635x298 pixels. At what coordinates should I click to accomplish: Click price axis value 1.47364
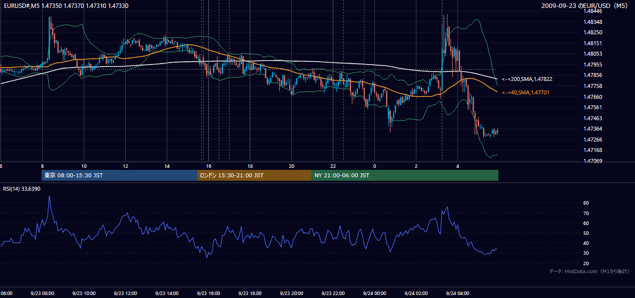pyautogui.click(x=593, y=129)
